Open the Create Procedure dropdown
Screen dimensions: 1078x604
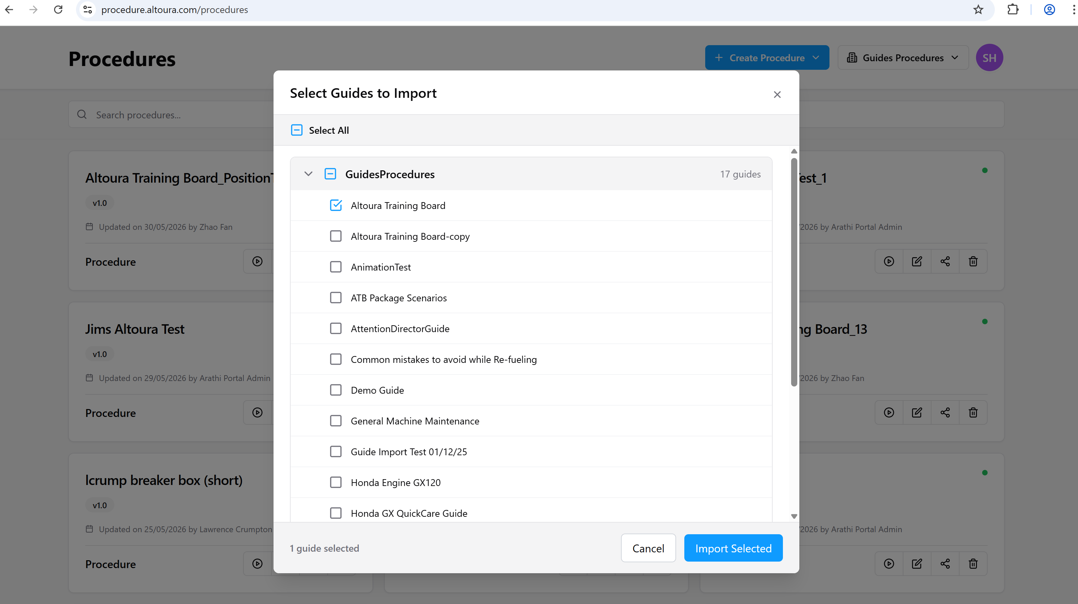(x=767, y=58)
